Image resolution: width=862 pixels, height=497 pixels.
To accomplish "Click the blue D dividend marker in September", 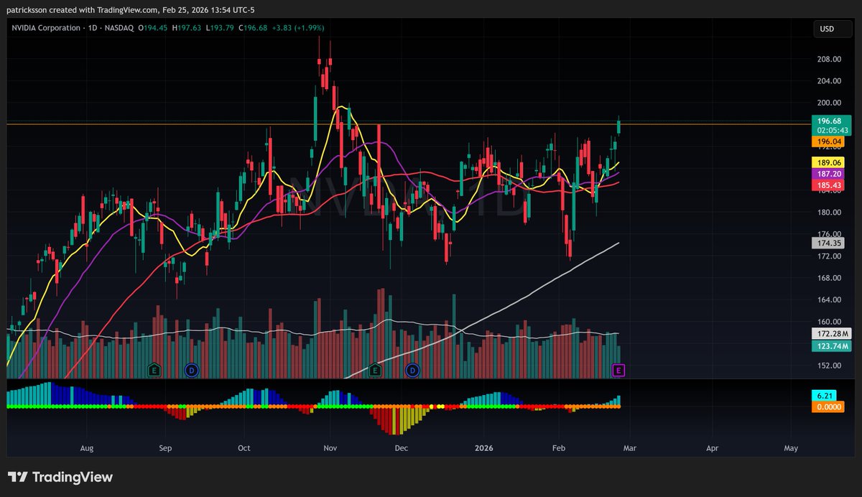I will (191, 370).
